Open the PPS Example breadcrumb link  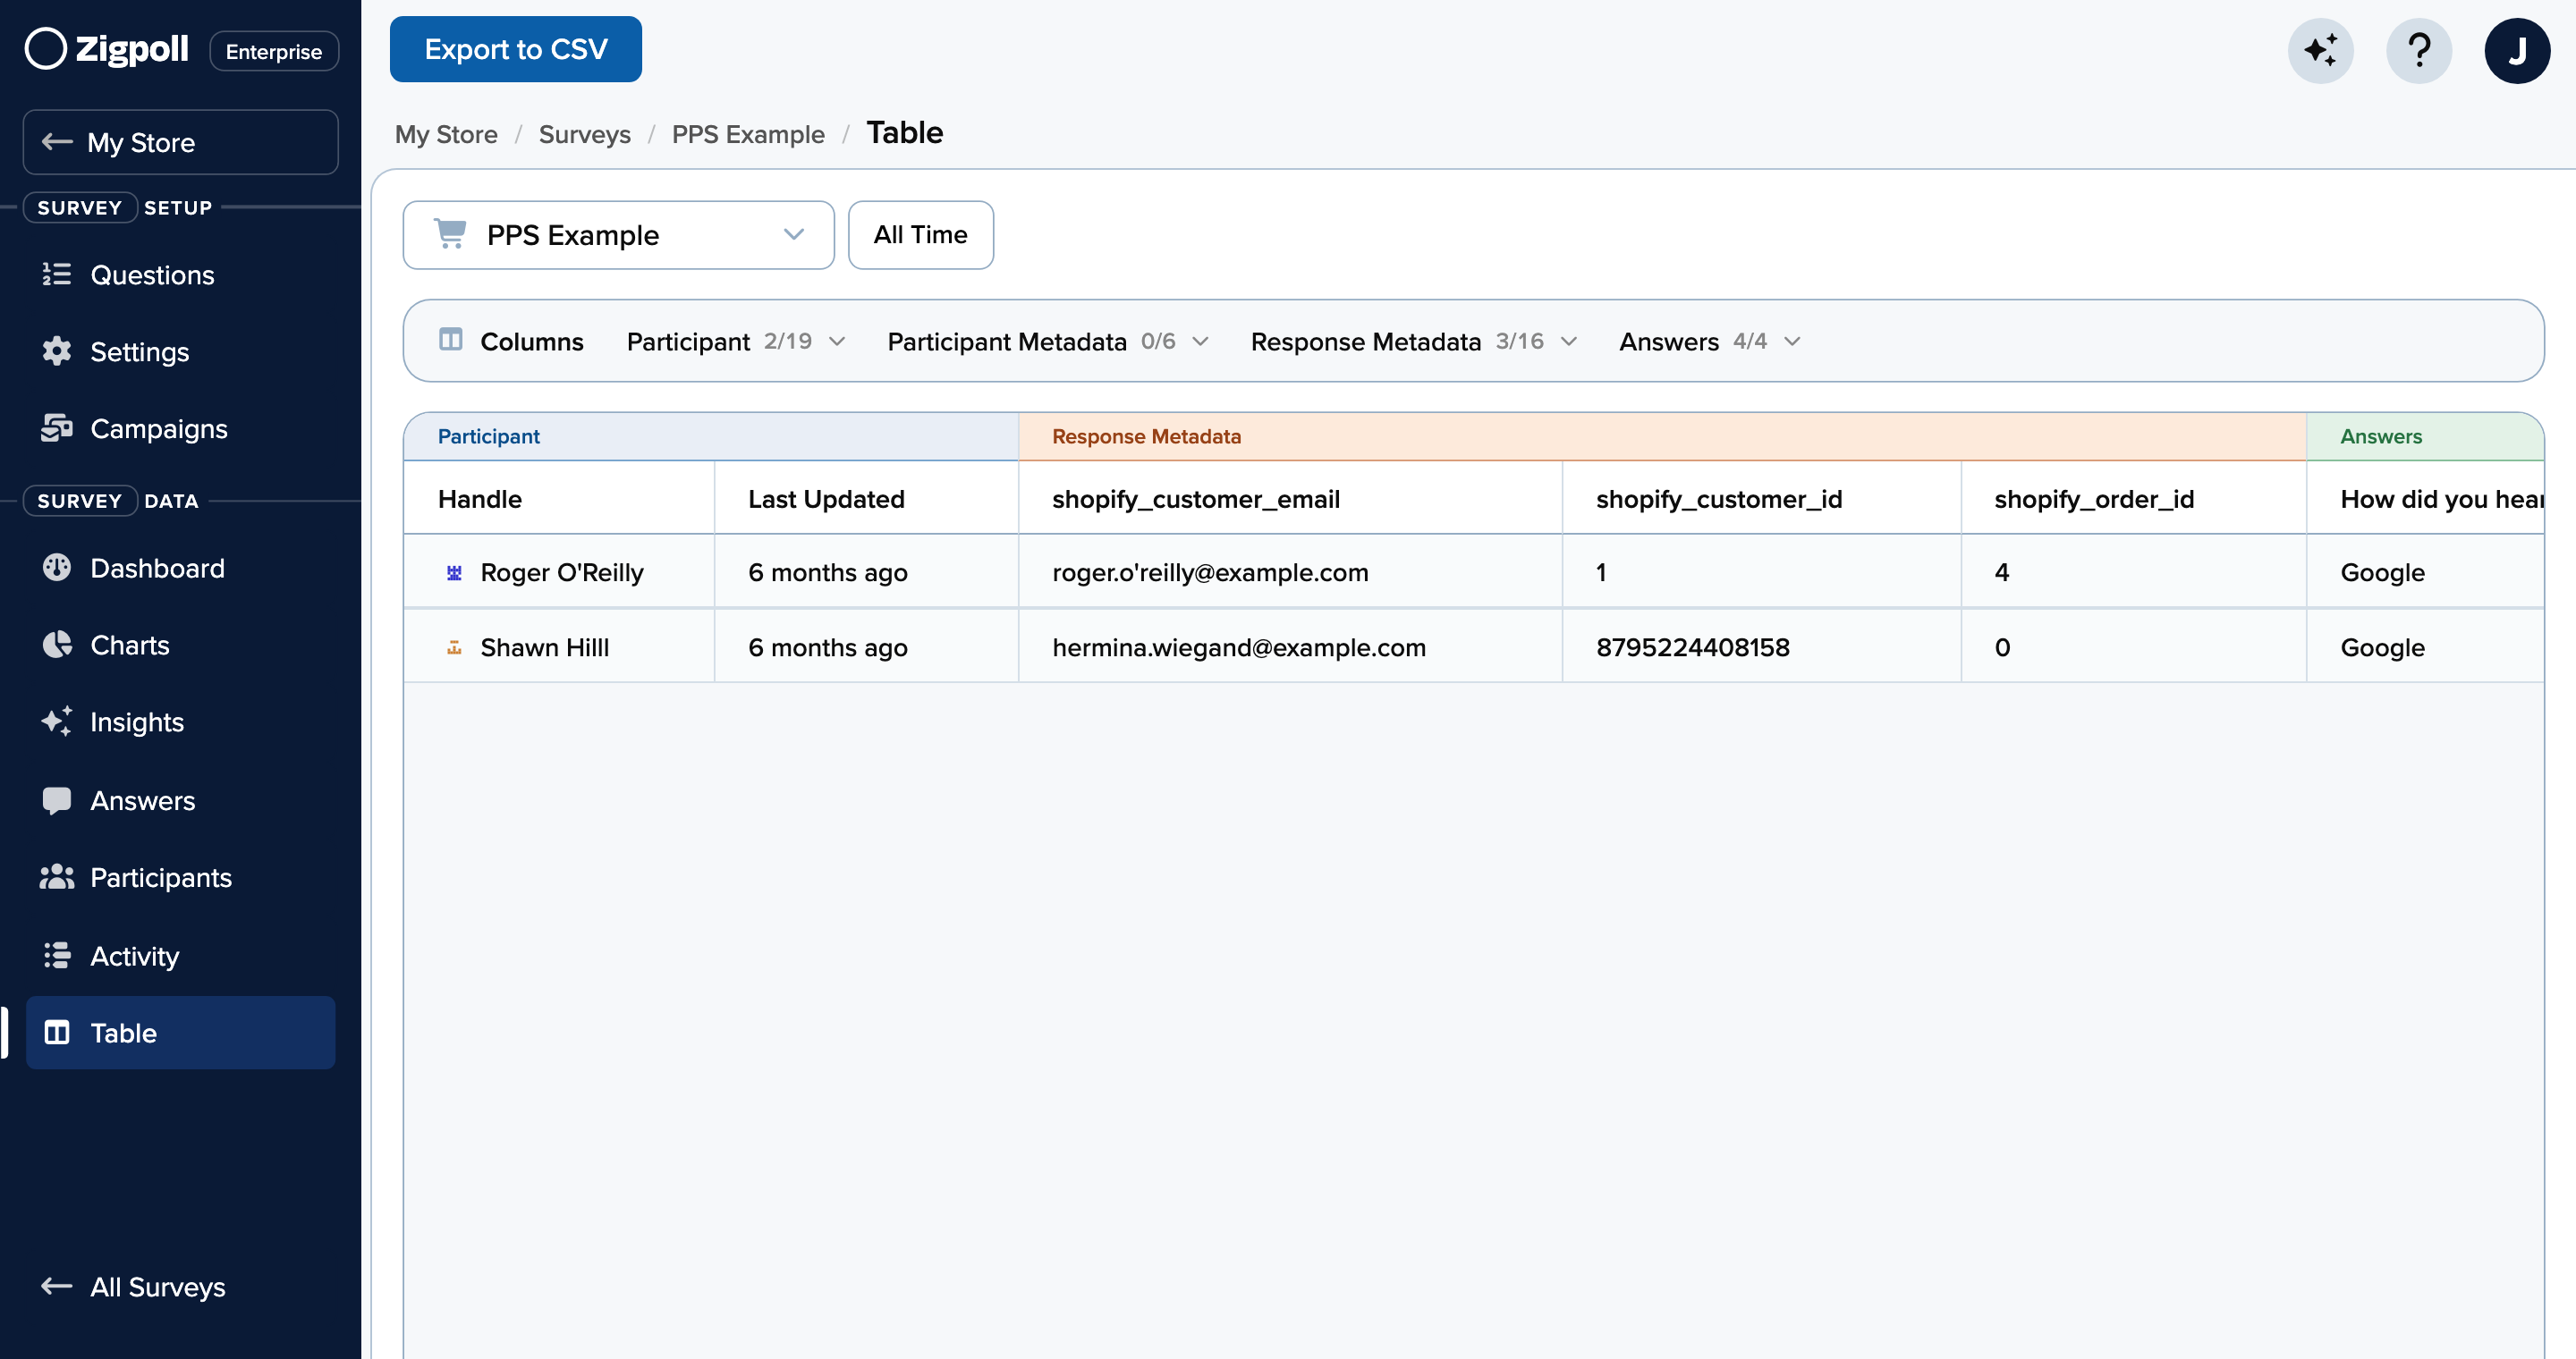tap(748, 134)
